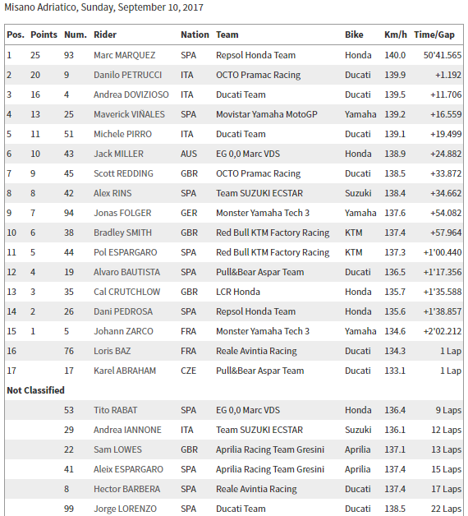
Task: Select rider name Danilo PETRUCCI
Action: [x=127, y=75]
